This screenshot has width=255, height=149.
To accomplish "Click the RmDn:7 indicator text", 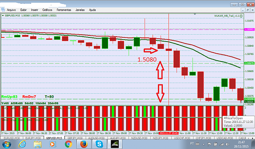I will tap(29, 97).
